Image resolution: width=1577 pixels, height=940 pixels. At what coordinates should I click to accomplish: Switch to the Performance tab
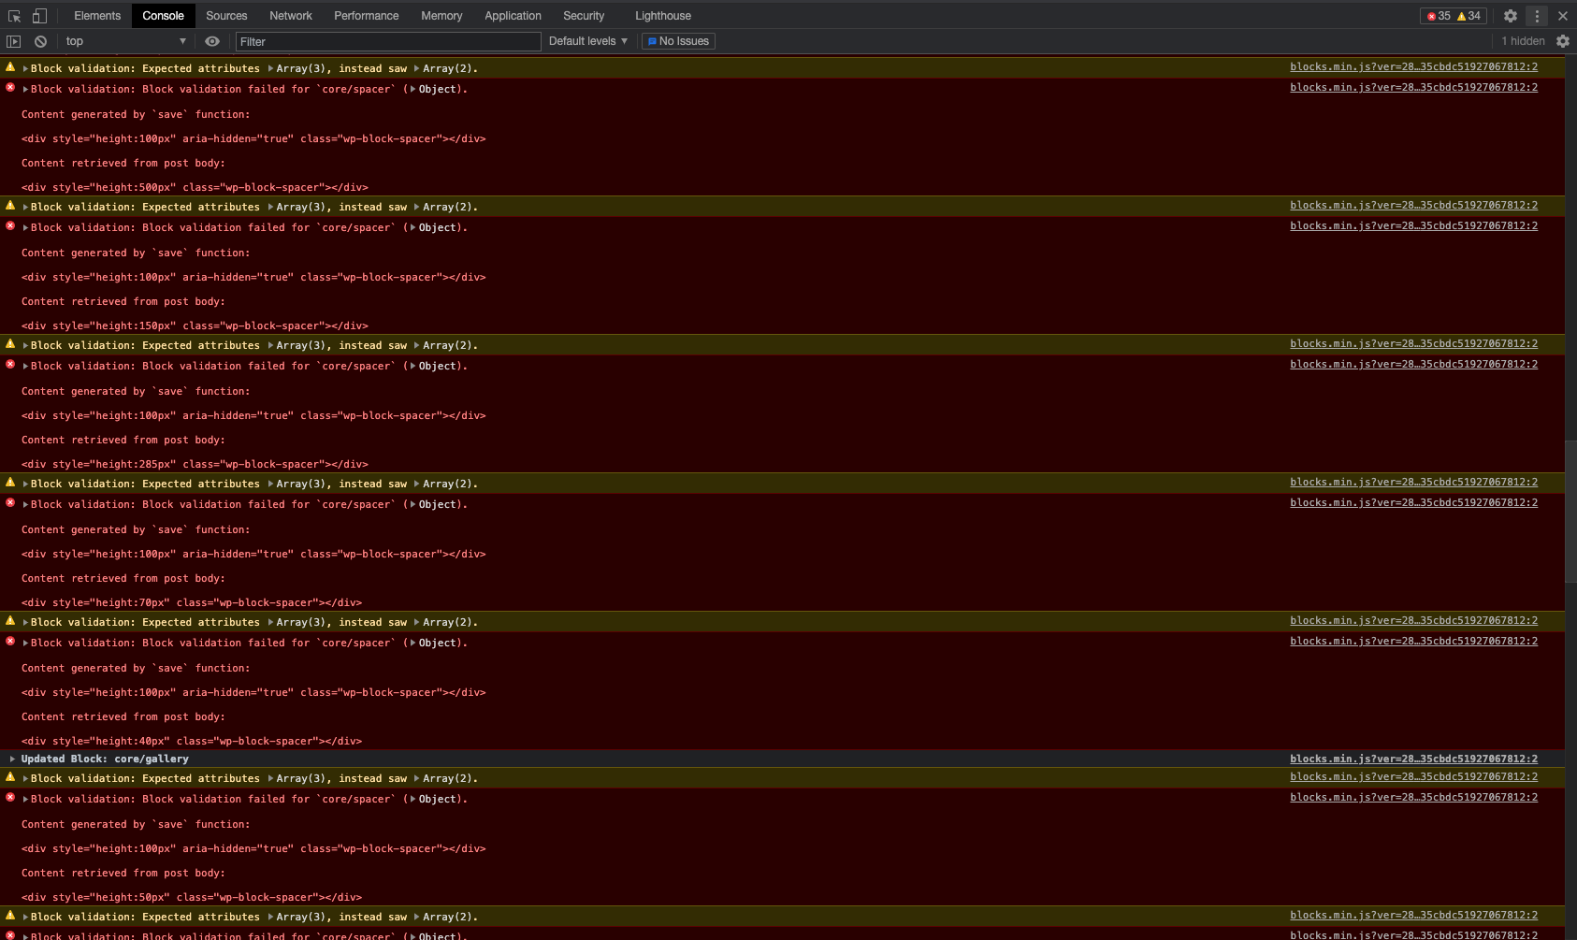tap(367, 16)
